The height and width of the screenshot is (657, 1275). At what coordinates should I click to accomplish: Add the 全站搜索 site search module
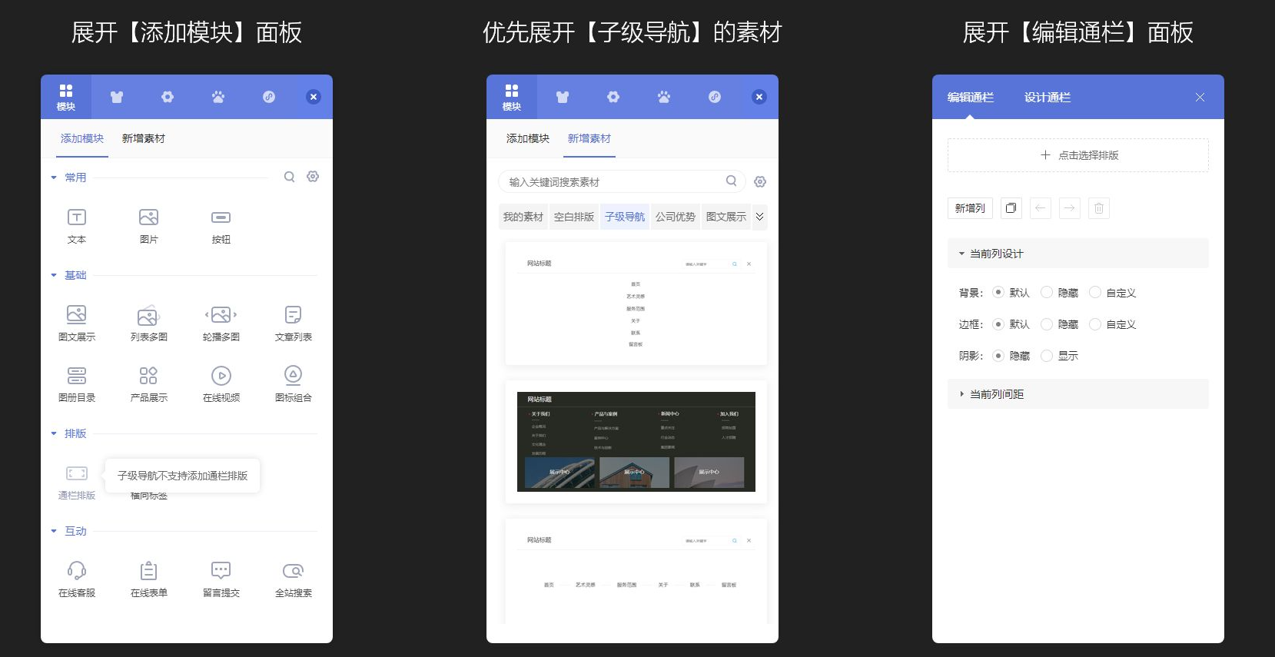pyautogui.click(x=293, y=579)
